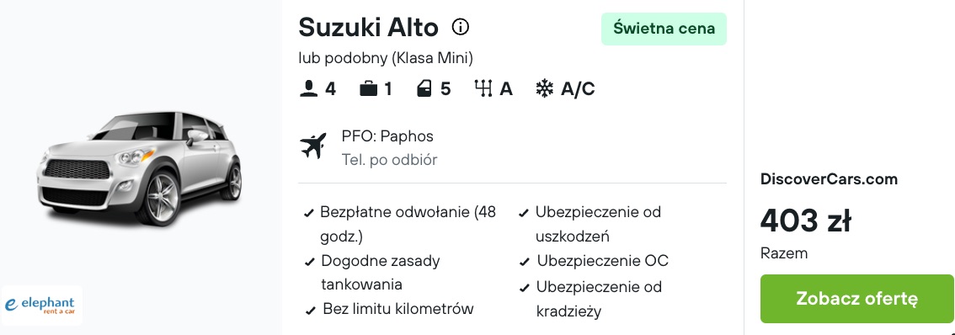Click the gearbox transmission icon

tap(483, 89)
